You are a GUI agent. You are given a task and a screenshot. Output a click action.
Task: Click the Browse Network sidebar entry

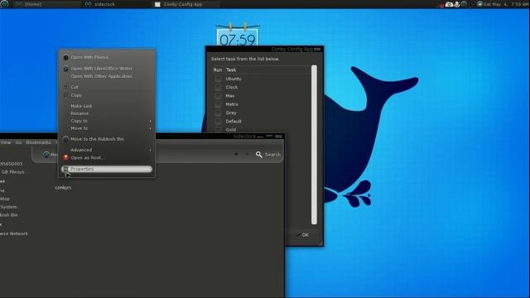14,233
